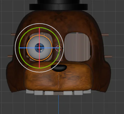124x114 pixels.
Task: Select the eyeball's blue iris
Action: pos(40,48)
